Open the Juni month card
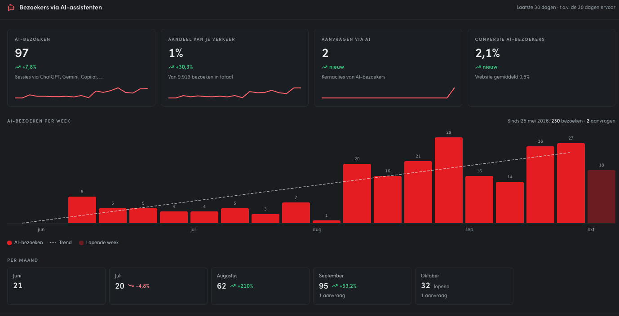 coord(56,286)
